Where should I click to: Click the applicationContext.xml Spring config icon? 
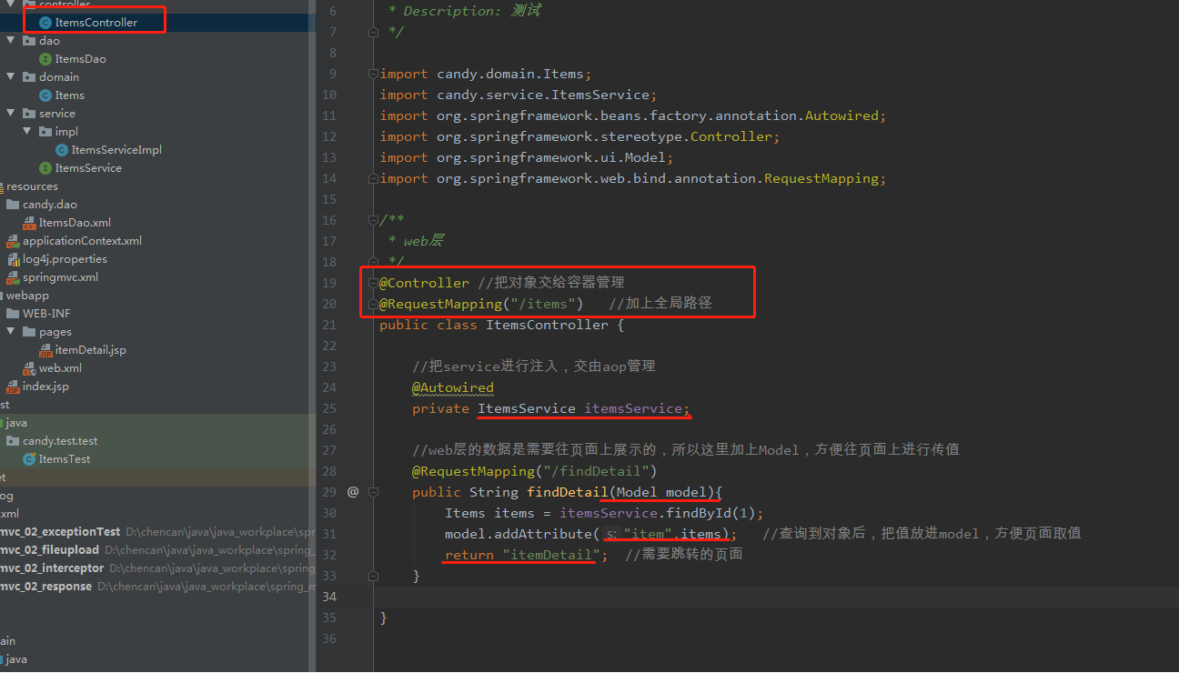click(13, 241)
